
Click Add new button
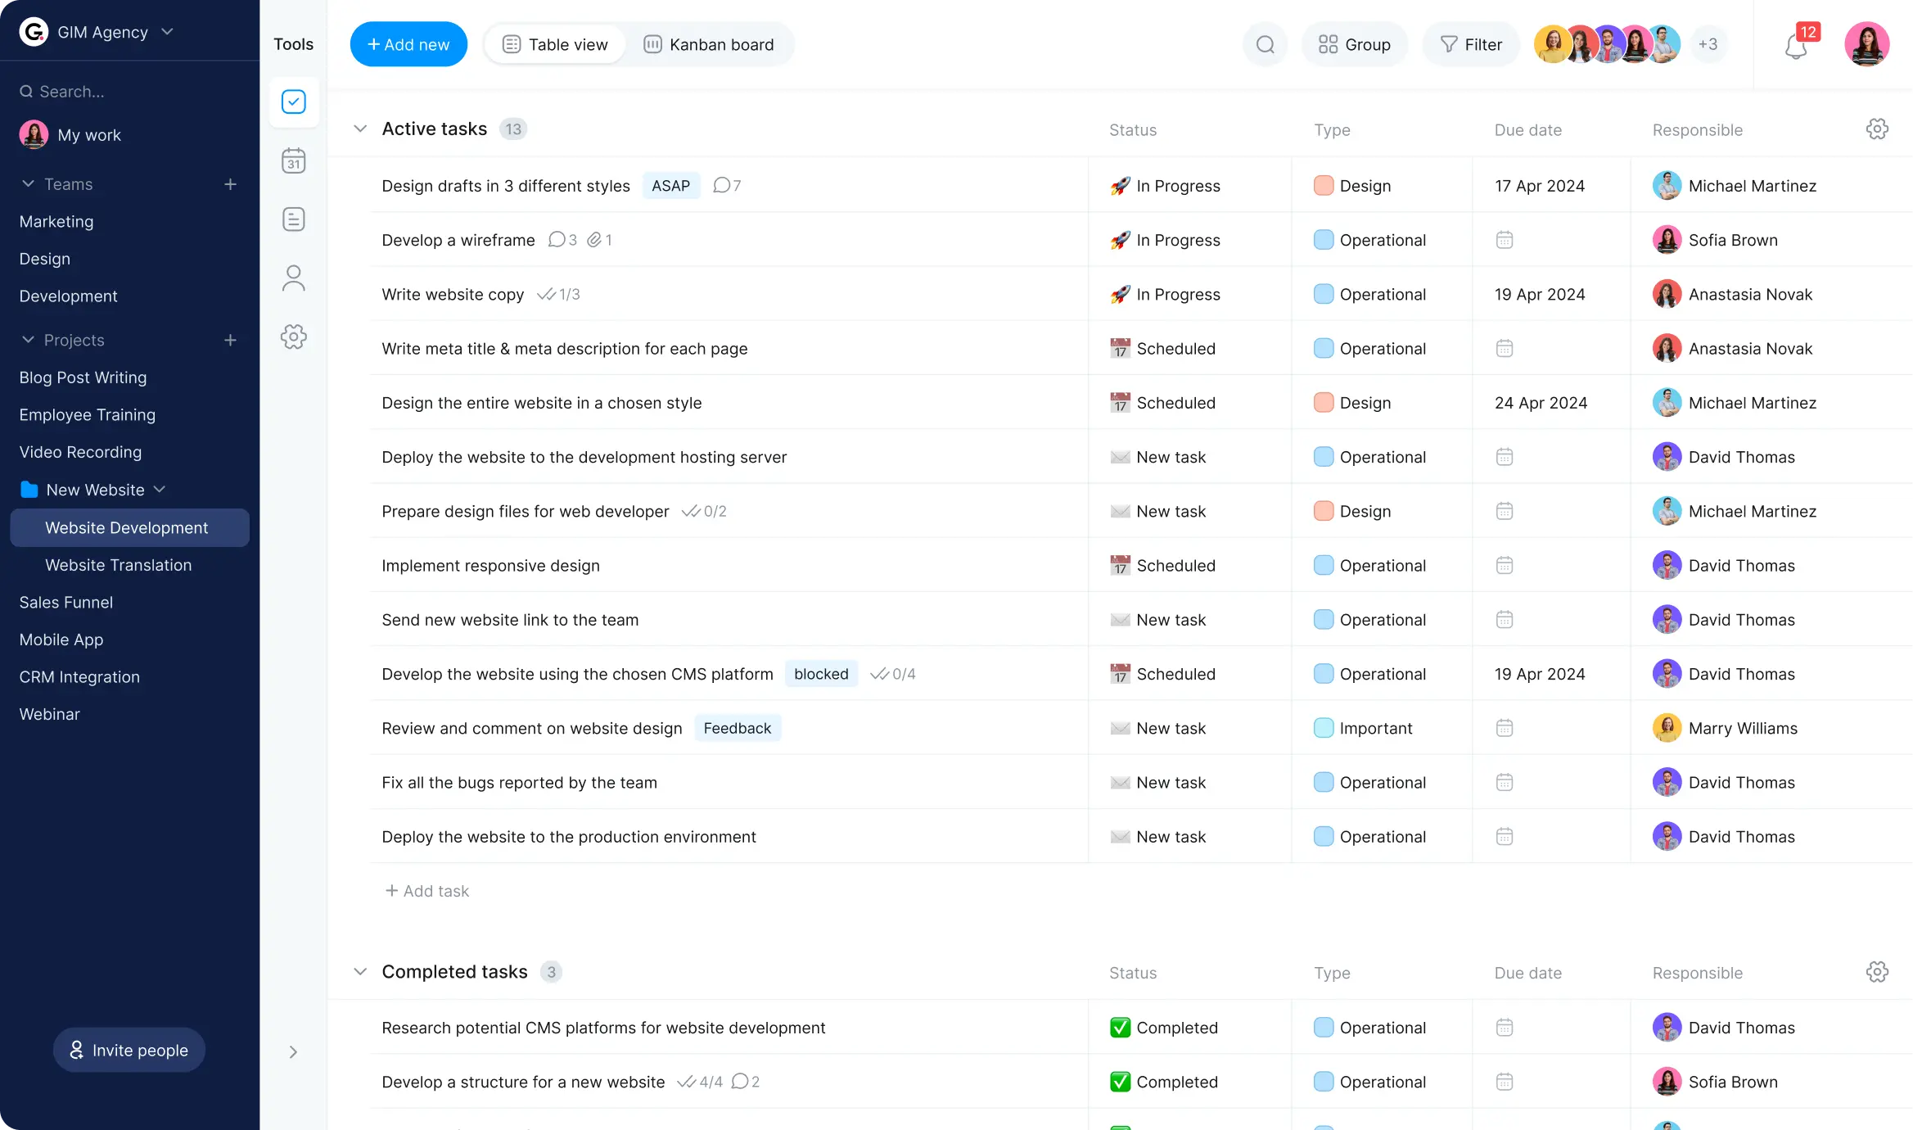point(408,44)
